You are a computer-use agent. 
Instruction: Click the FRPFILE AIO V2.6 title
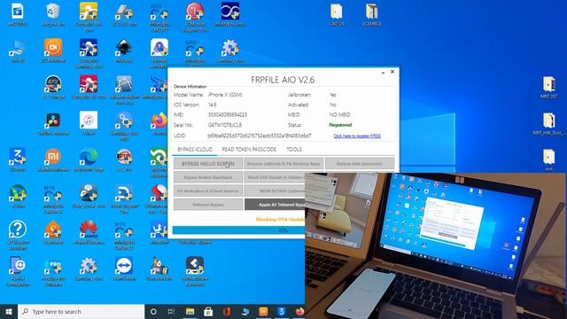[x=283, y=80]
